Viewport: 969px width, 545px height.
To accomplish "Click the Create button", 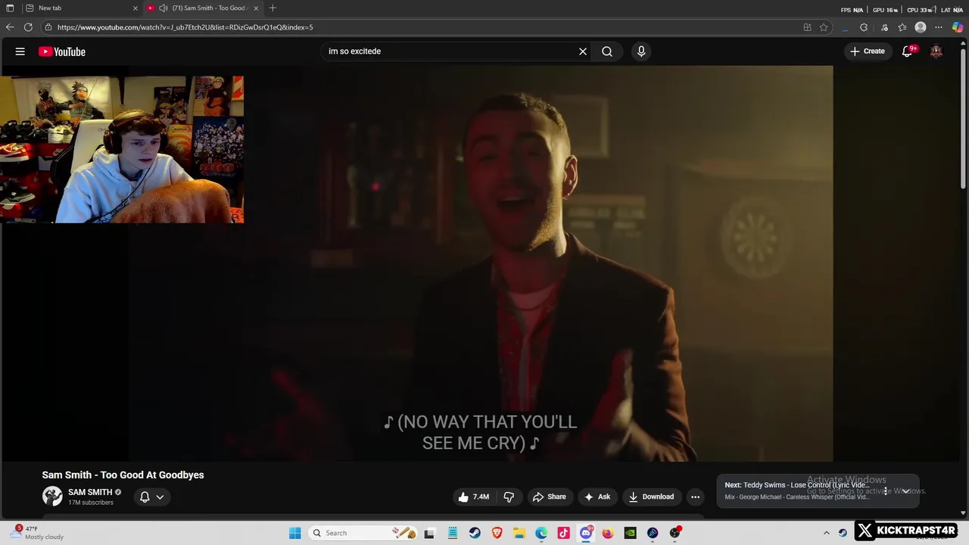I will (868, 51).
